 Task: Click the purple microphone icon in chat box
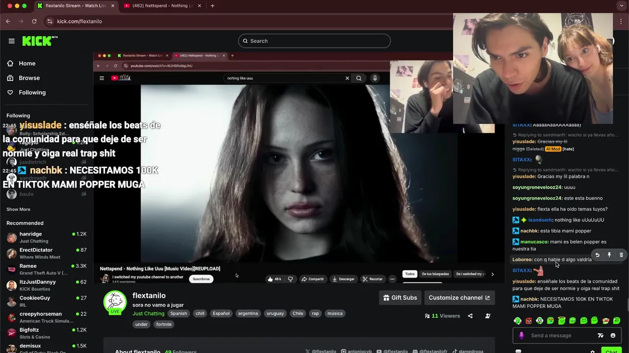point(521,335)
